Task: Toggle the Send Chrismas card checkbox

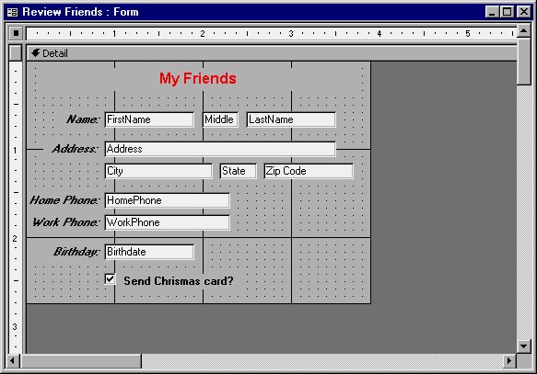Action: coord(110,279)
